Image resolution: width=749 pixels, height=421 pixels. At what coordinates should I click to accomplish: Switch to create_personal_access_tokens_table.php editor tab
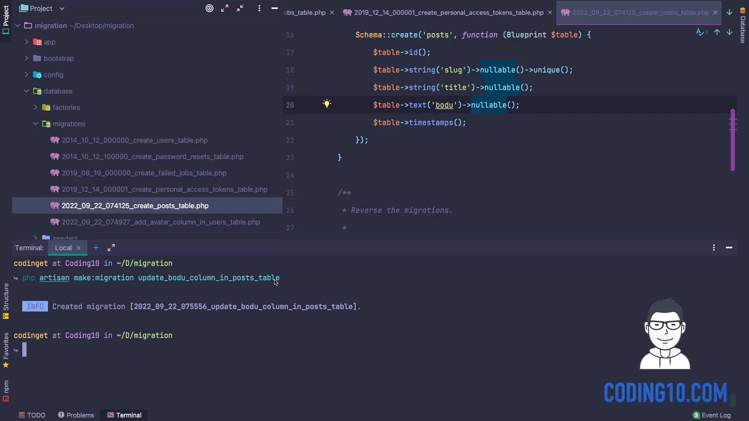tap(449, 12)
